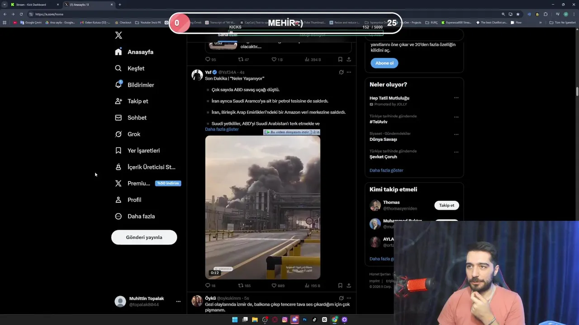579x325 pixels.
Task: View 394 B analytics on top post
Action: tap(313, 60)
